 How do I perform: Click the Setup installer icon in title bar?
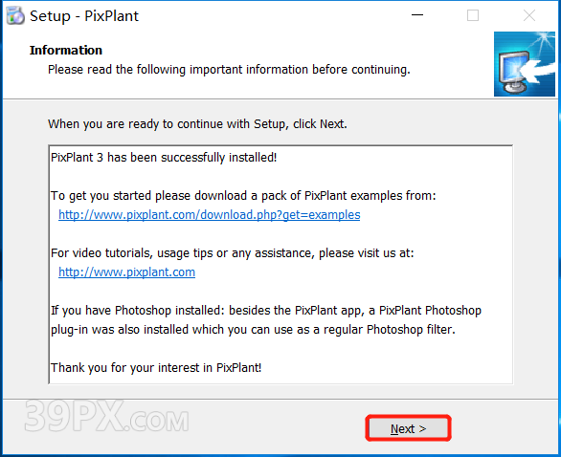coord(15,15)
